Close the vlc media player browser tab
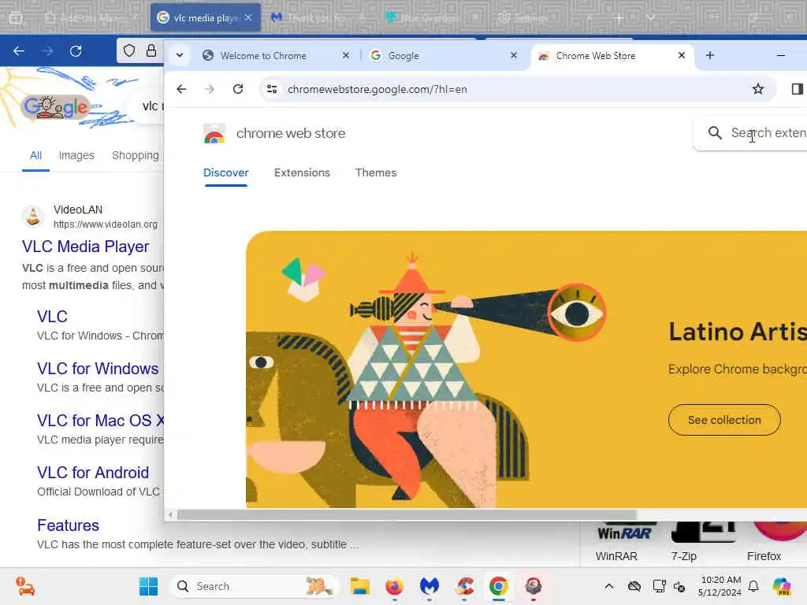The width and height of the screenshot is (807, 605). (248, 17)
